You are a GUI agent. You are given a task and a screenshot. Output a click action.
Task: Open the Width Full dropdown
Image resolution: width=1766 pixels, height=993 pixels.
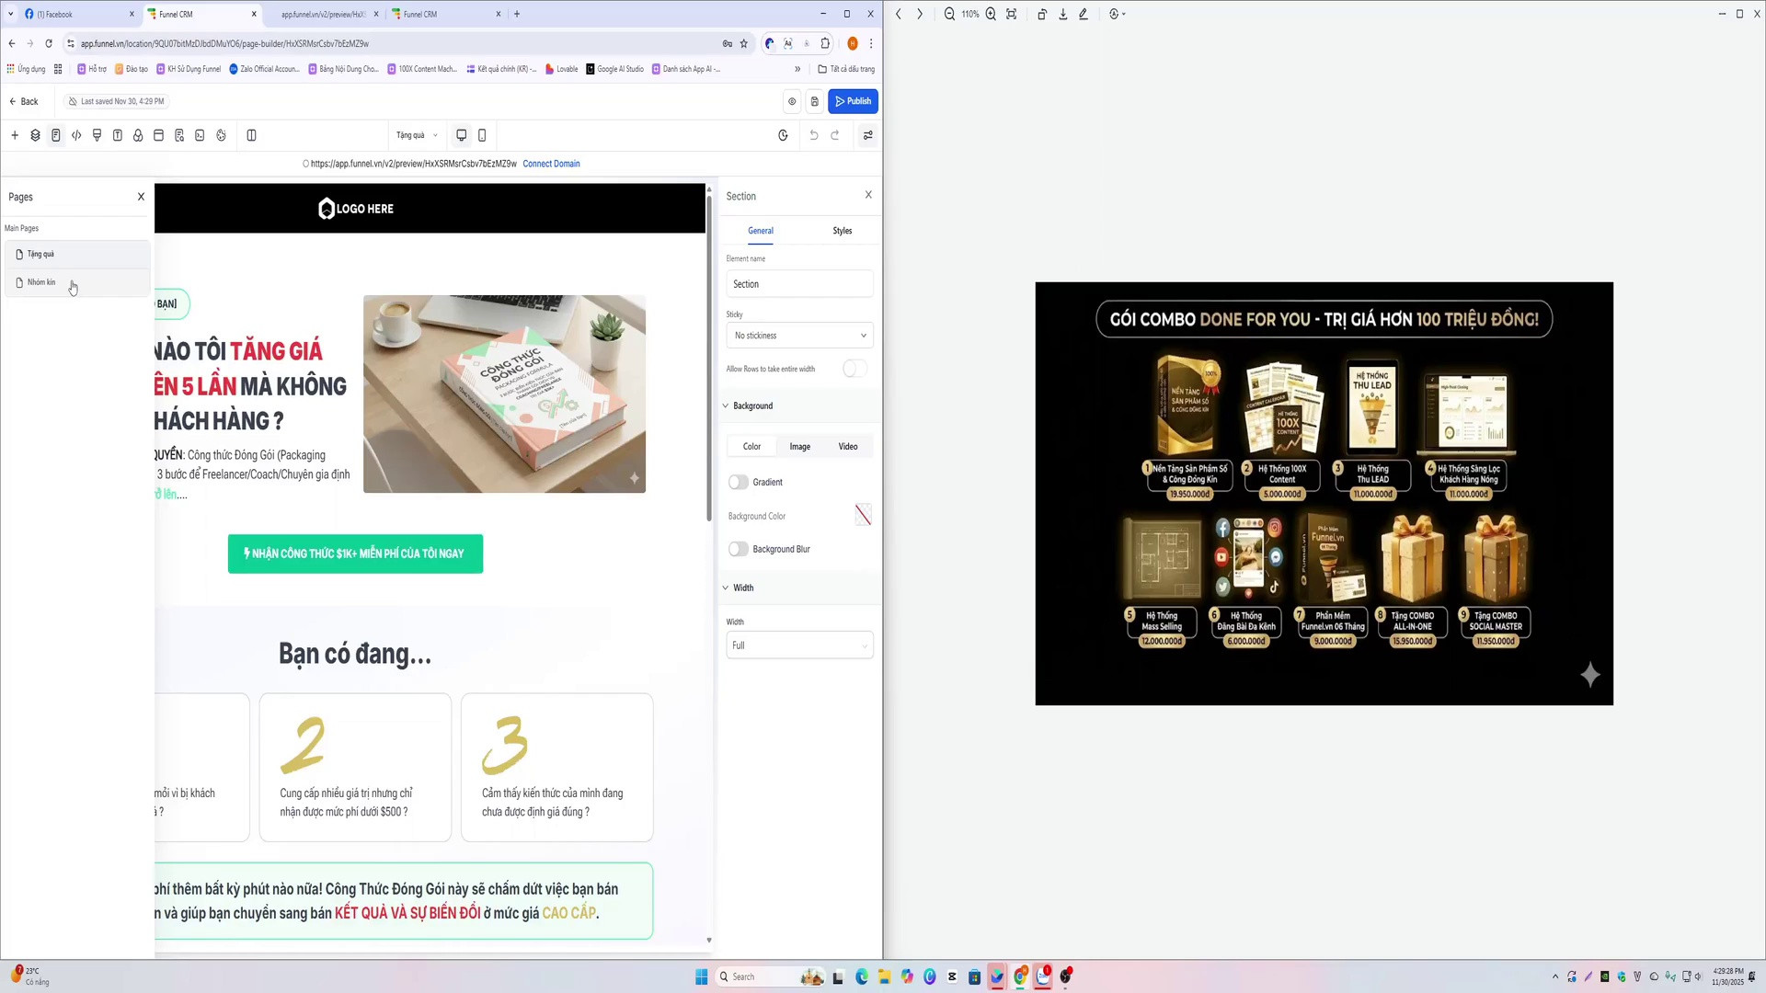(799, 645)
